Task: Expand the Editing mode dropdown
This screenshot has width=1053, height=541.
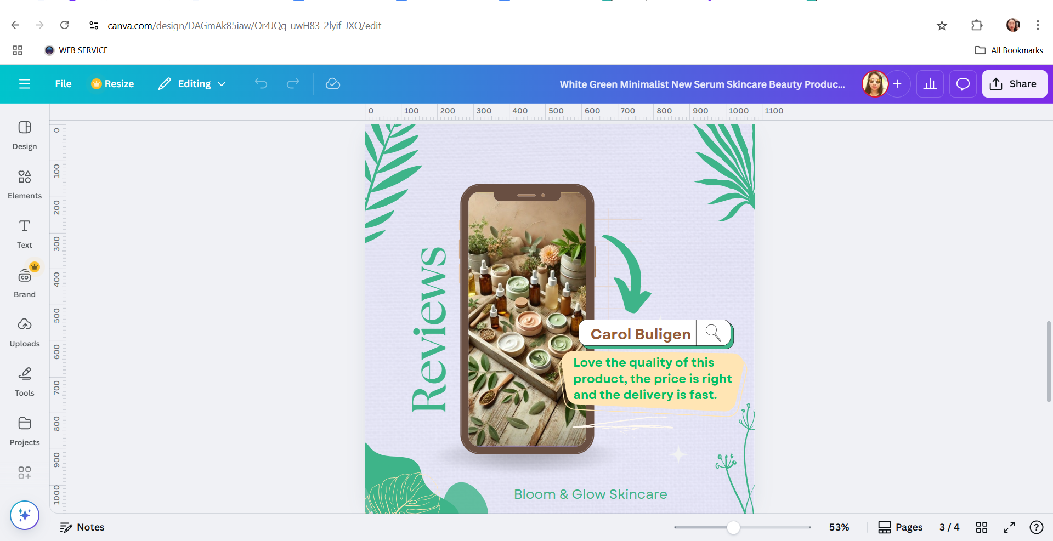Action: click(x=193, y=84)
